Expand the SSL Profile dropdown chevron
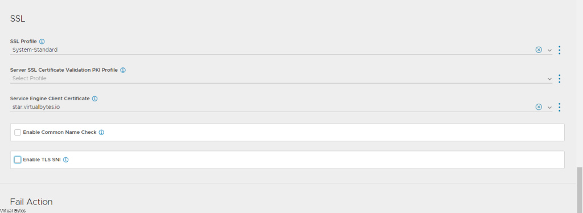The width and height of the screenshot is (583, 213). (549, 50)
